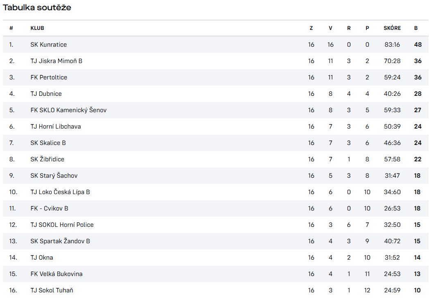The height and width of the screenshot is (301, 429).
Task: Click FK SKLO Kamenický Šenov team
Action: coord(68,110)
